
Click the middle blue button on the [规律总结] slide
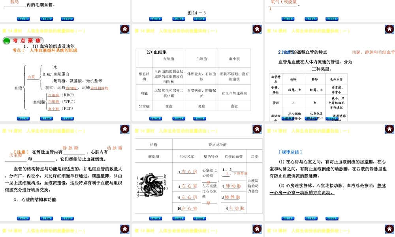point(311,218)
